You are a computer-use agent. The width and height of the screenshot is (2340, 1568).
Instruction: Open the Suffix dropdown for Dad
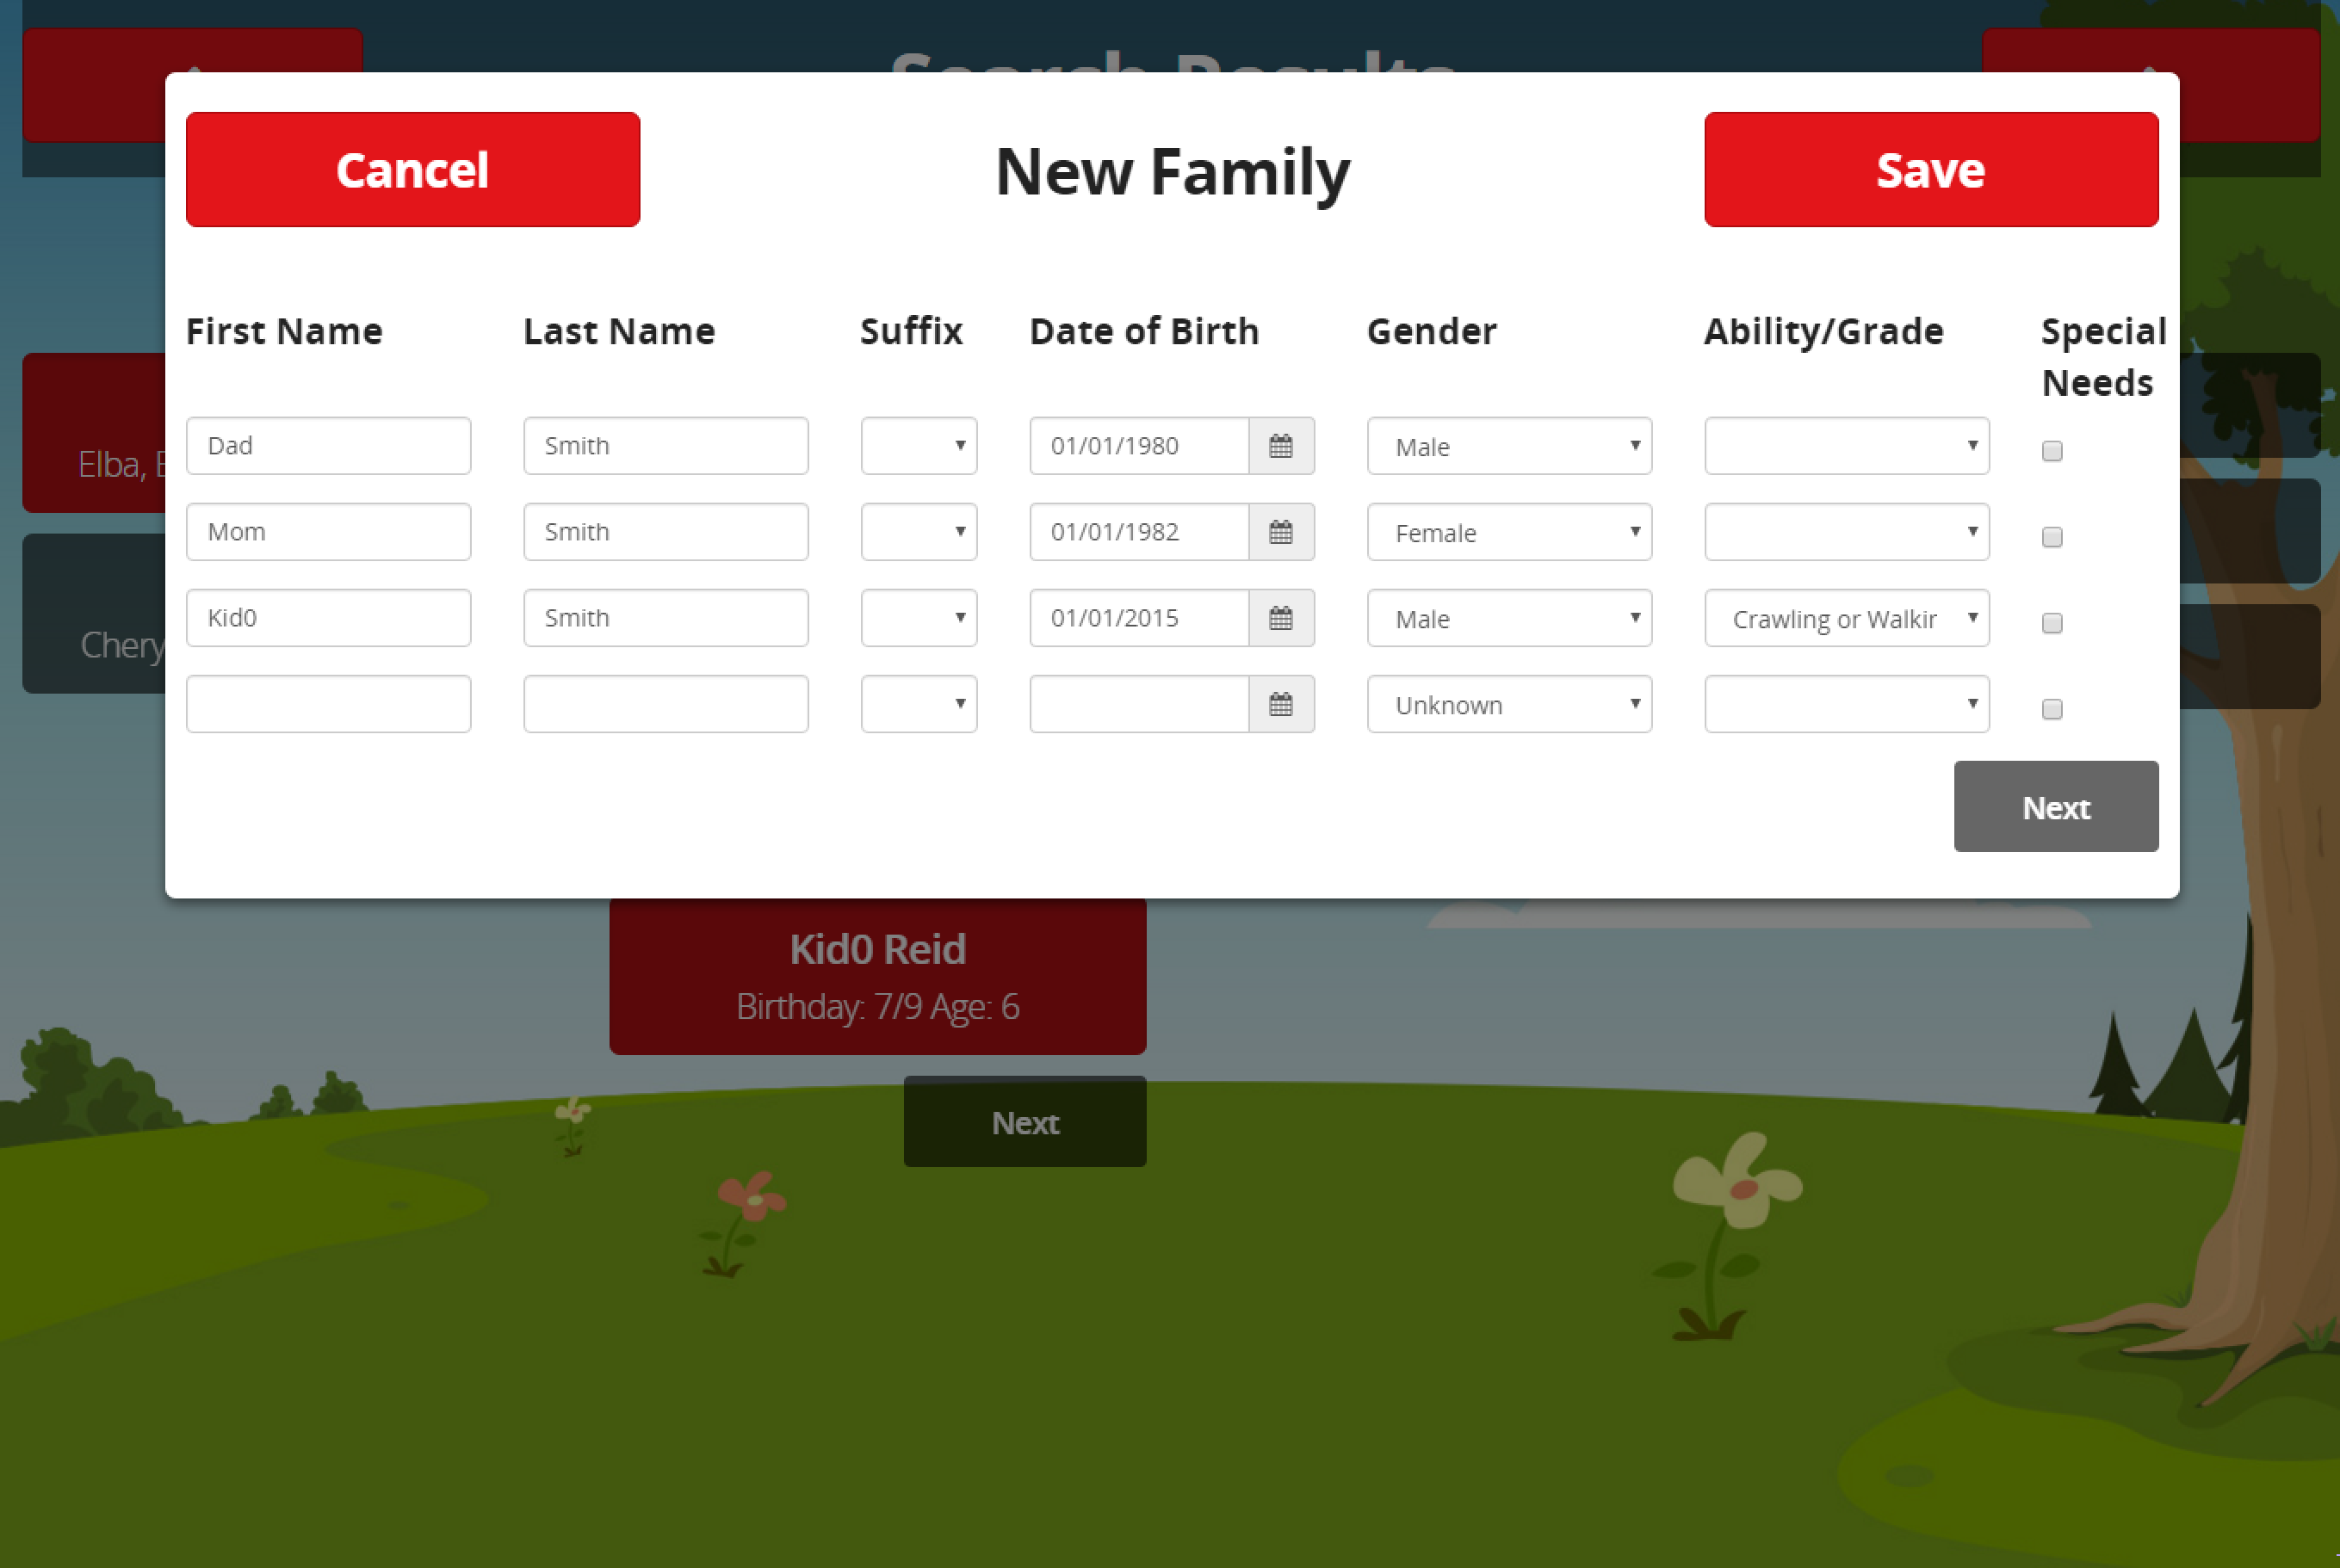919,446
